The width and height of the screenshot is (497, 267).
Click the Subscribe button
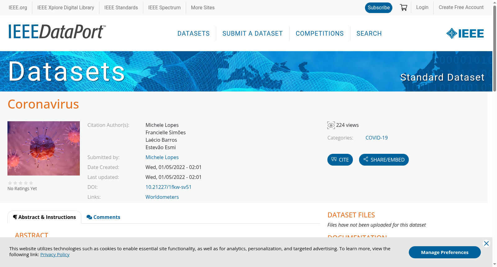(x=379, y=8)
